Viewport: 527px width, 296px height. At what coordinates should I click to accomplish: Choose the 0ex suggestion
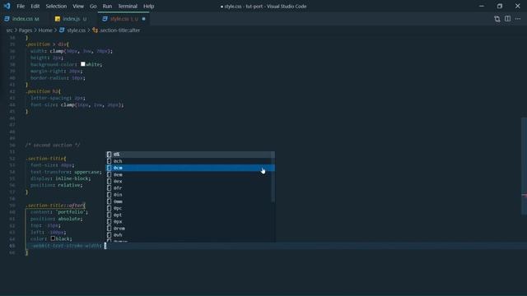coord(190,181)
